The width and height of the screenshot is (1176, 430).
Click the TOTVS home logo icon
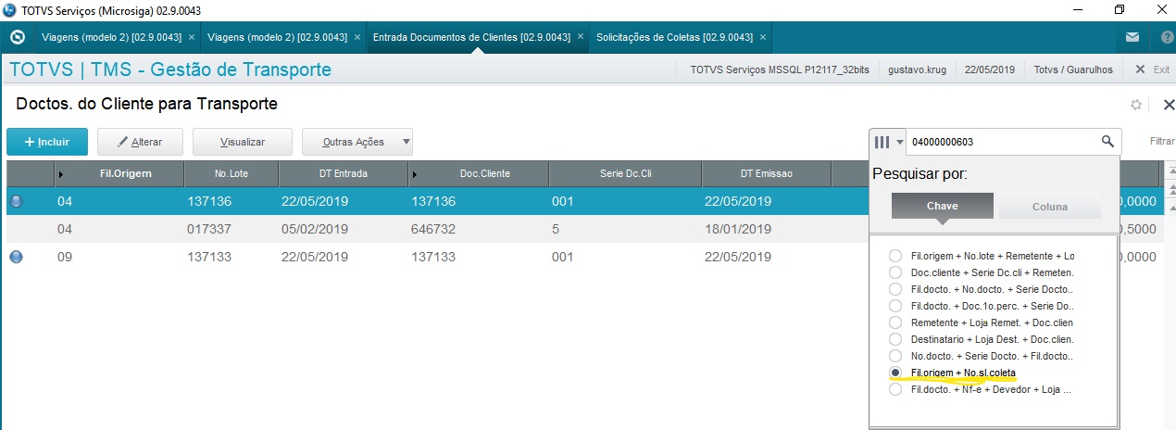click(x=17, y=38)
